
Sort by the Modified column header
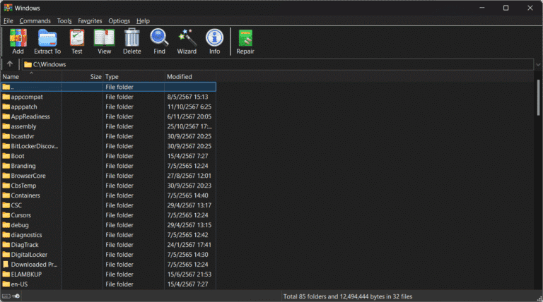pos(190,77)
